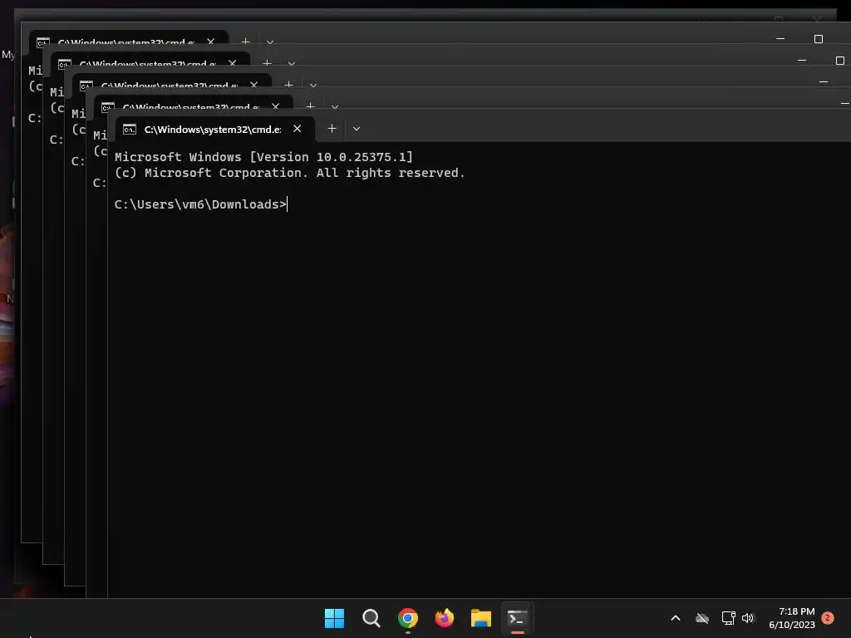Open the clock showing 7:18 PM
Screen dimensions: 851x638
coord(792,618)
